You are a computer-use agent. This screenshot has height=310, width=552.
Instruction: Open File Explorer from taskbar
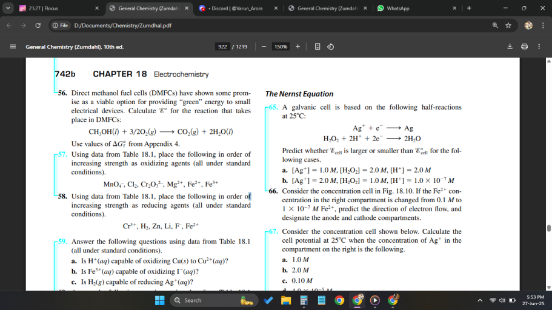[x=286, y=300]
